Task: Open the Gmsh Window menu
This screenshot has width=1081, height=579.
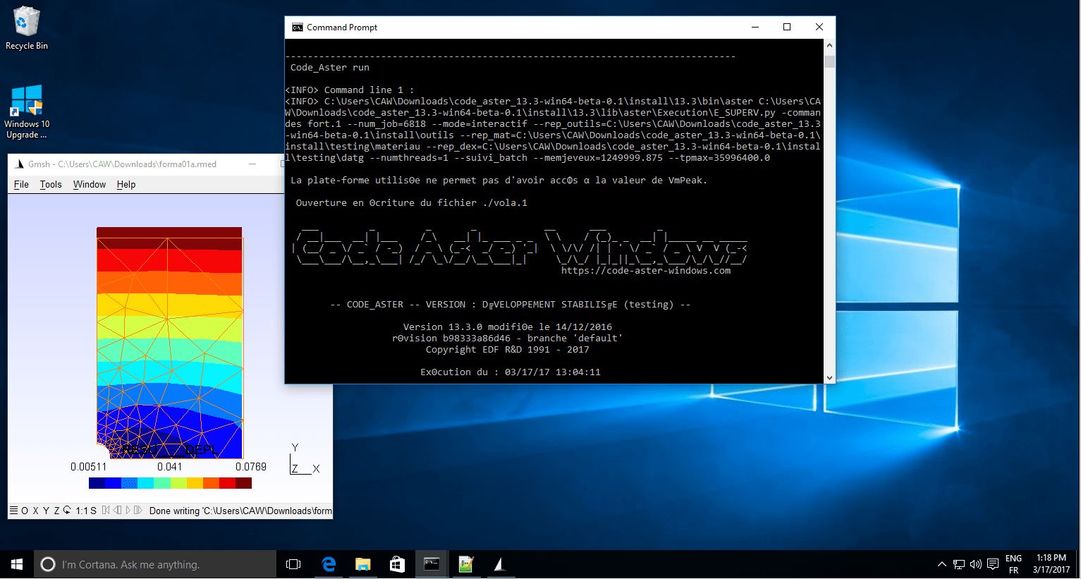Action: click(90, 184)
